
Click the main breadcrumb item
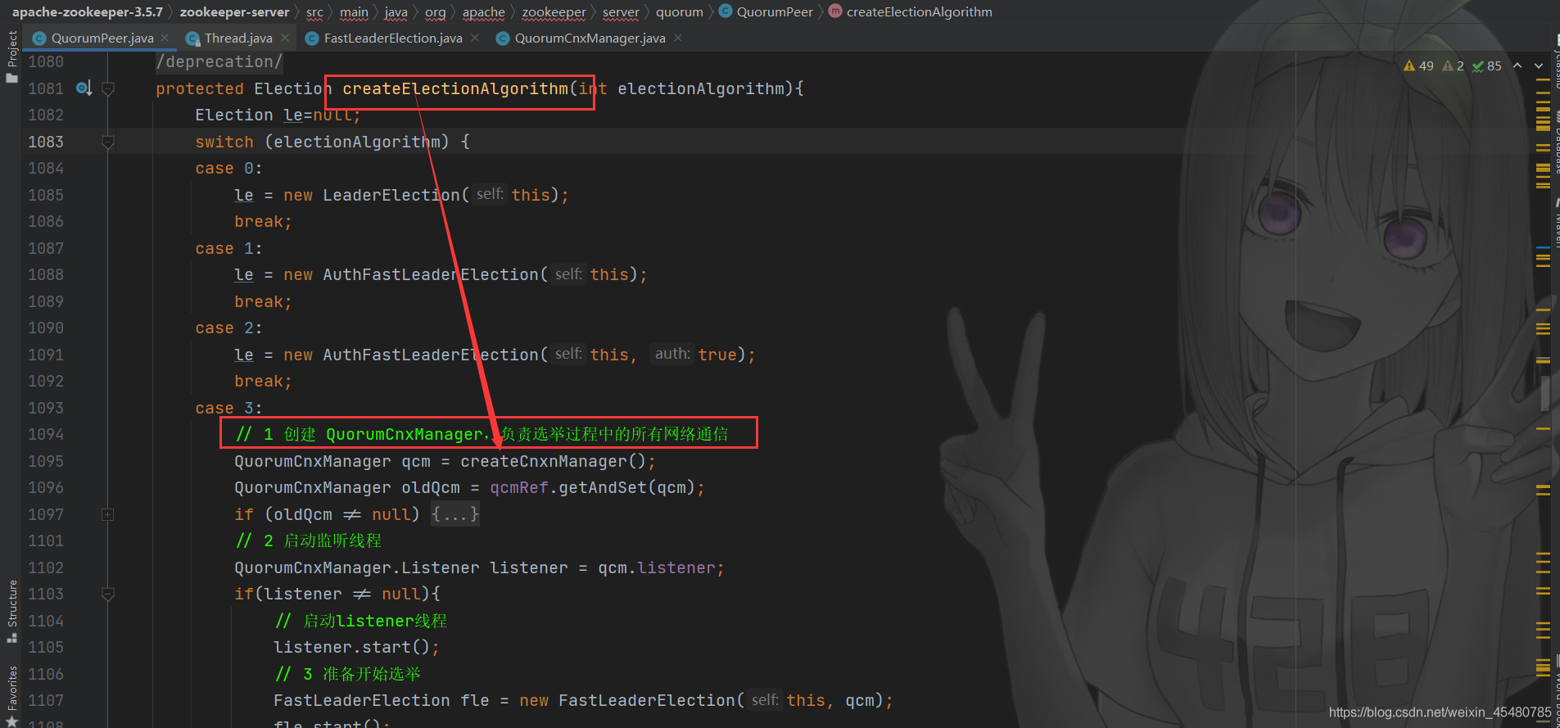coord(354,11)
